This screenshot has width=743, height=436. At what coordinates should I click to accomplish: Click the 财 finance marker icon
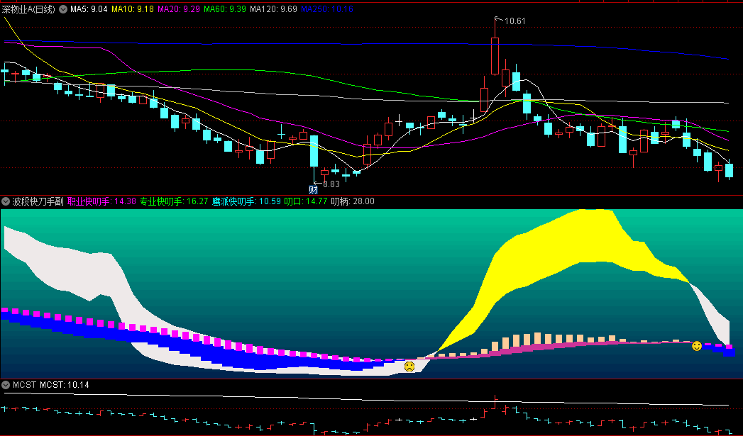[313, 190]
